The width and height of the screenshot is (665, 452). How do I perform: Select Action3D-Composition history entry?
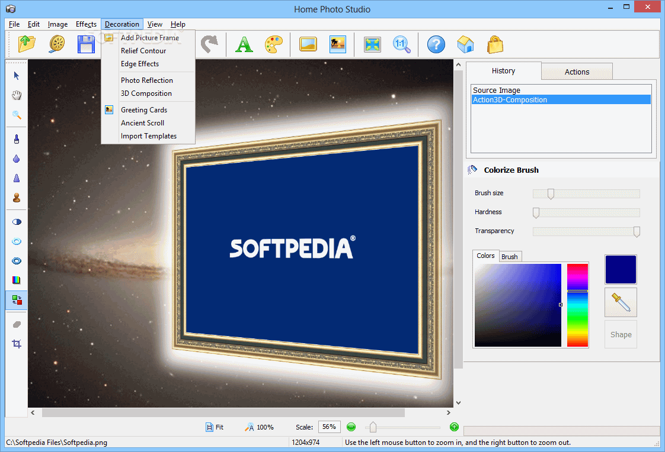(x=561, y=100)
